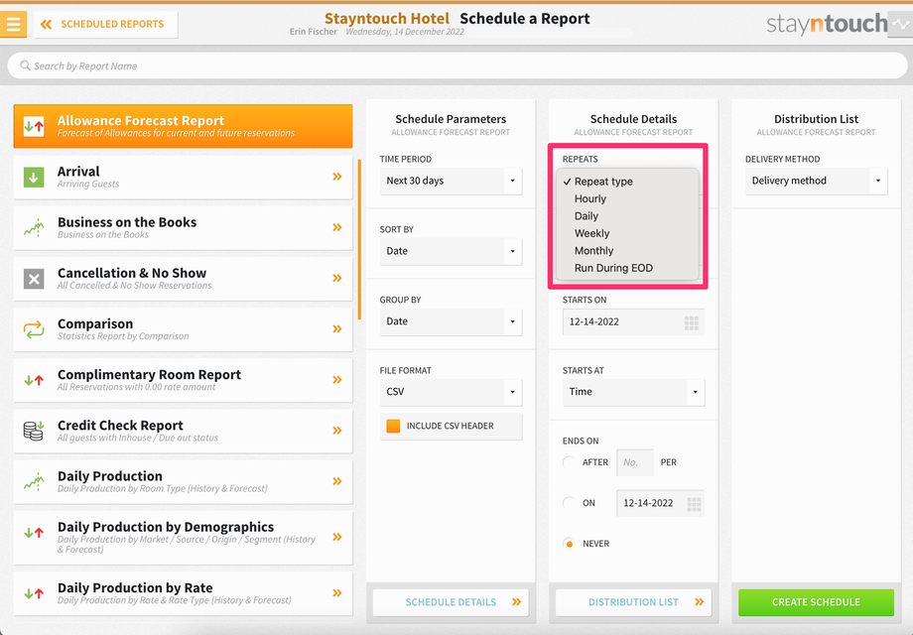
Task: Choose Hourly from Repeats list
Action: tap(627, 199)
